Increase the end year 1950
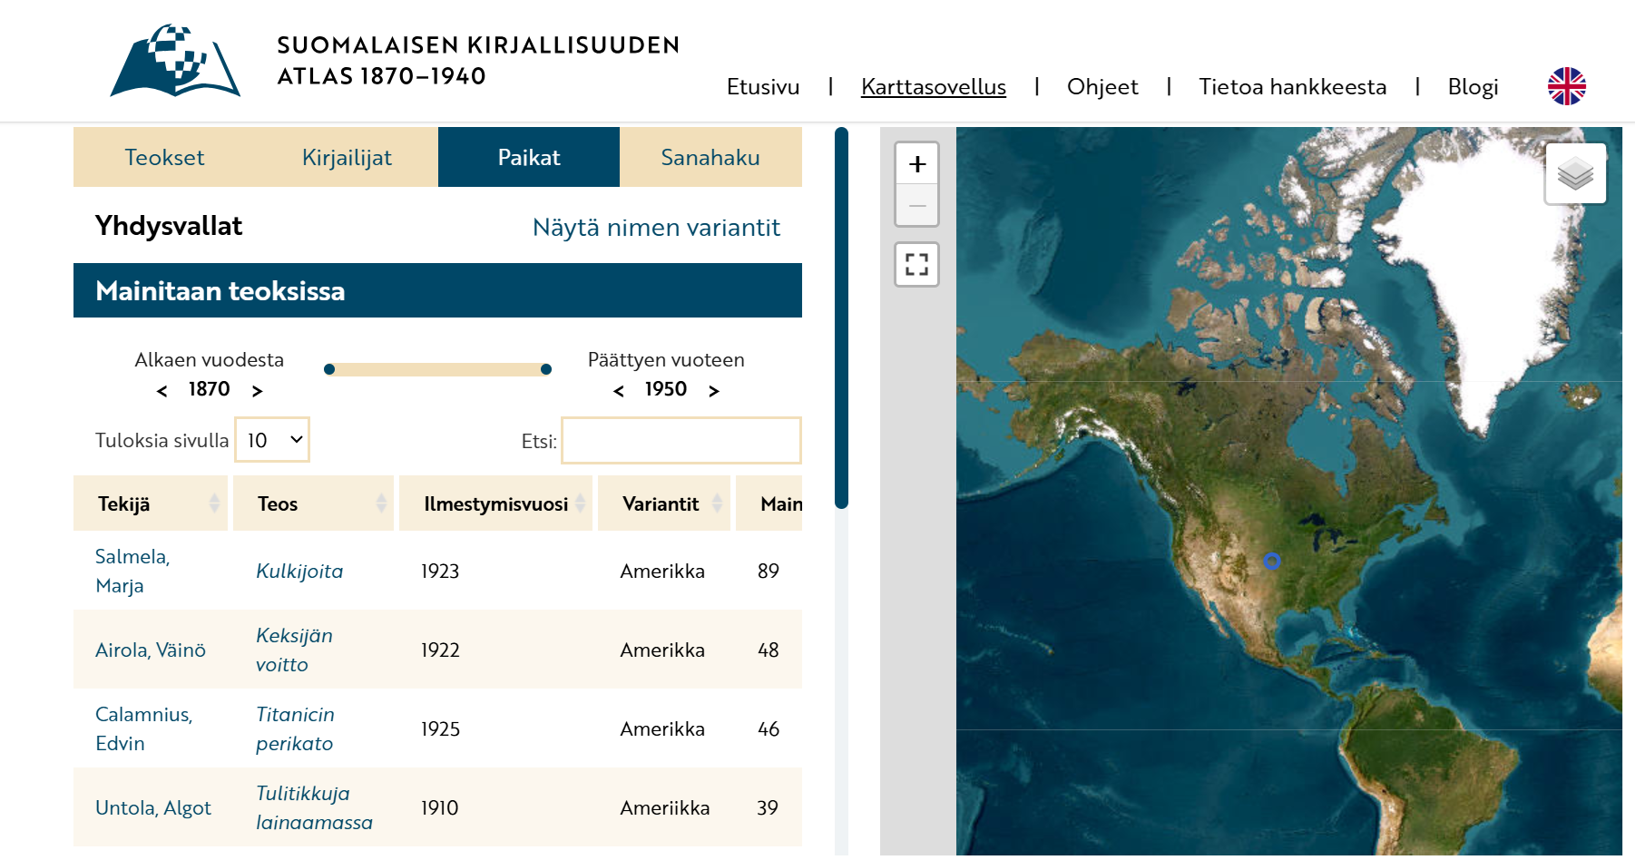Viewport: 1635px width, 860px height. (x=714, y=391)
